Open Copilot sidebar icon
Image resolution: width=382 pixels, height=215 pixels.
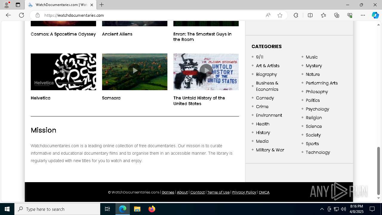tap(375, 15)
